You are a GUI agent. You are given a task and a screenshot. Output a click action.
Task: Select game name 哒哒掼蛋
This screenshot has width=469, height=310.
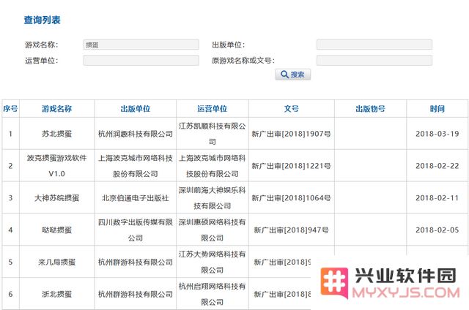[57, 230]
